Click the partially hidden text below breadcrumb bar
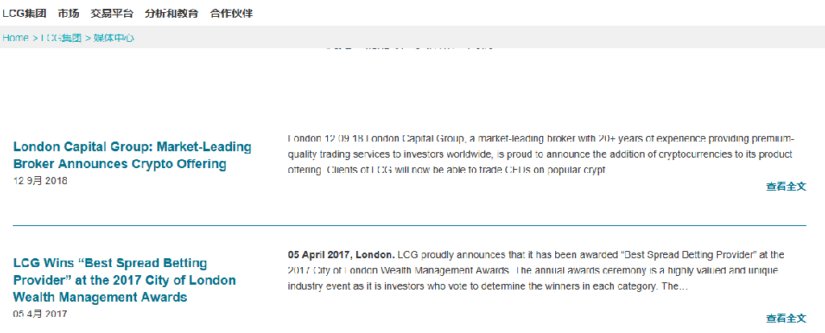 [x=409, y=49]
